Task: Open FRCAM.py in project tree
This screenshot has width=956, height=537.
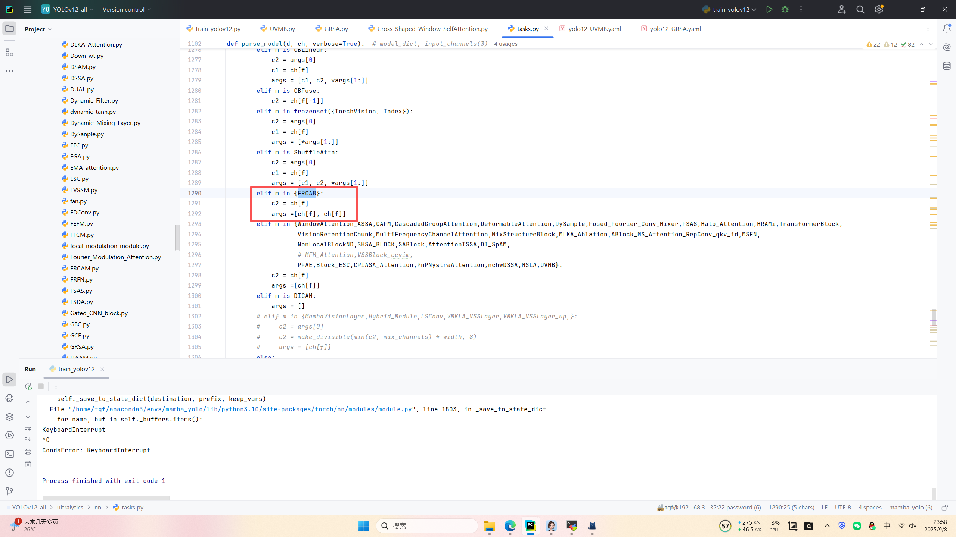Action: click(x=84, y=268)
